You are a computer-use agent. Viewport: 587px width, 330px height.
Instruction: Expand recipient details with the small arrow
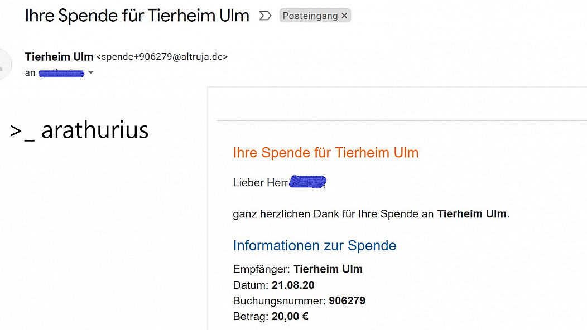[x=90, y=72]
